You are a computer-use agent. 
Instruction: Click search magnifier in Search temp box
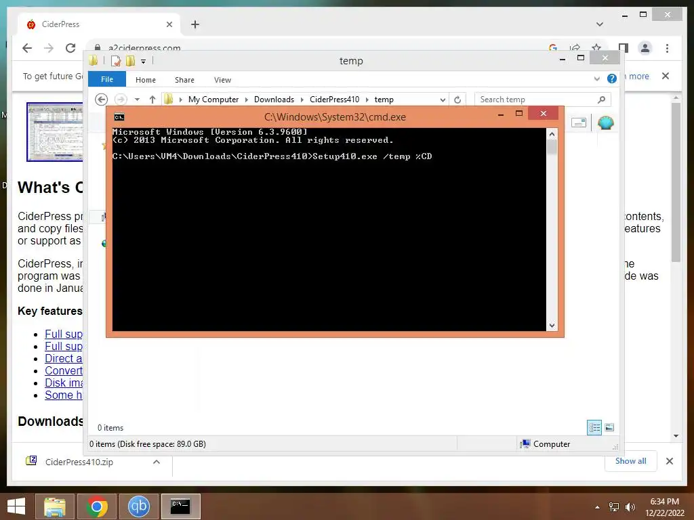tap(601, 100)
